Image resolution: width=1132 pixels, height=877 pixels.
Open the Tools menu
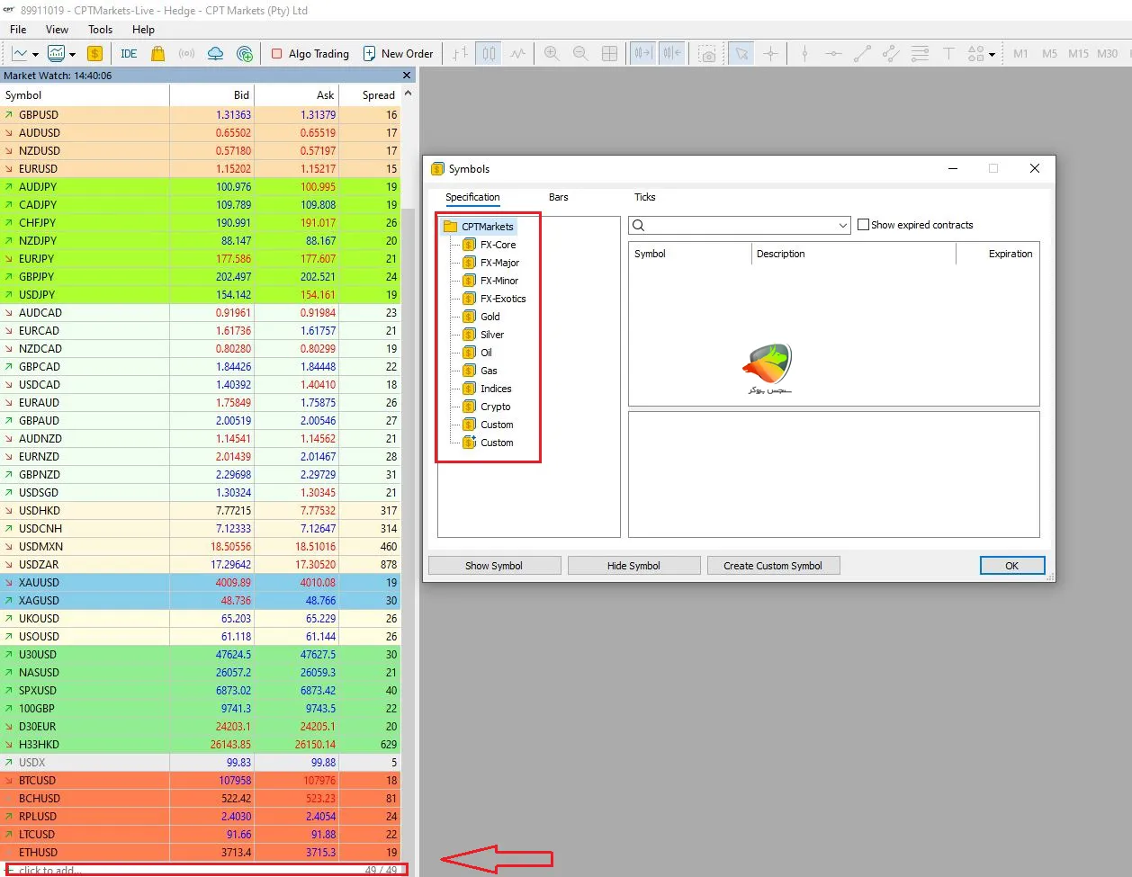[100, 30]
